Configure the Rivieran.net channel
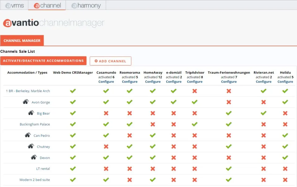 [x=264, y=81]
